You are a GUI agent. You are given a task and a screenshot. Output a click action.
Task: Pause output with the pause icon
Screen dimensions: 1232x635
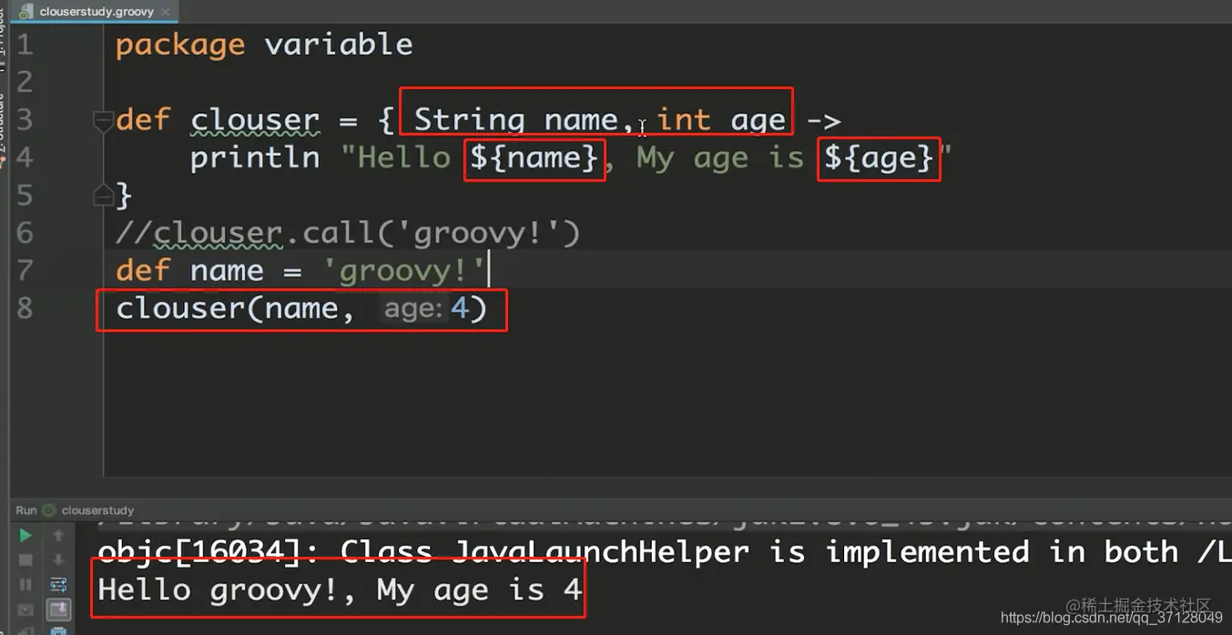(25, 584)
